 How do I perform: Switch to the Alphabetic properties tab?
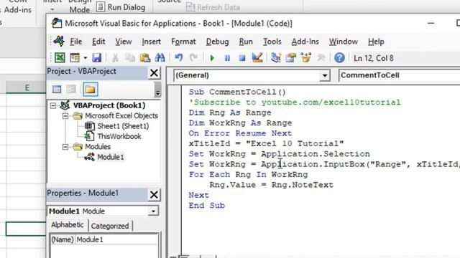[67, 225]
